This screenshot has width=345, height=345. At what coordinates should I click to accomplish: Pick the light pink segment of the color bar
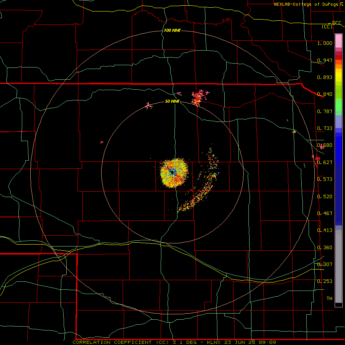click(x=338, y=41)
